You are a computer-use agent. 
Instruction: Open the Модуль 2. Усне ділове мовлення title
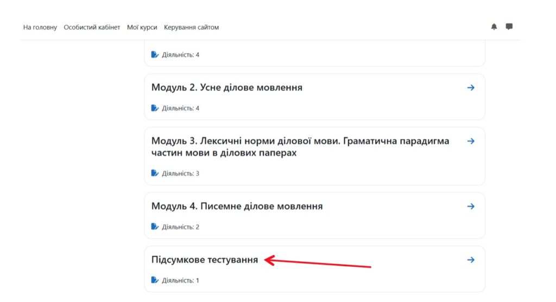point(226,87)
